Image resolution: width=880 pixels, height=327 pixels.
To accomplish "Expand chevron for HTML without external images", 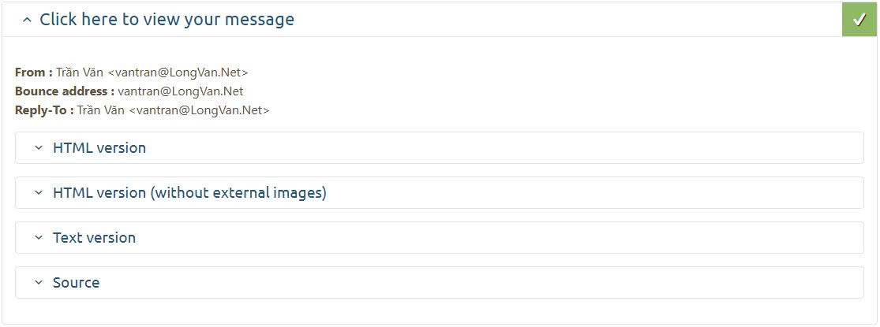I will click(x=38, y=193).
